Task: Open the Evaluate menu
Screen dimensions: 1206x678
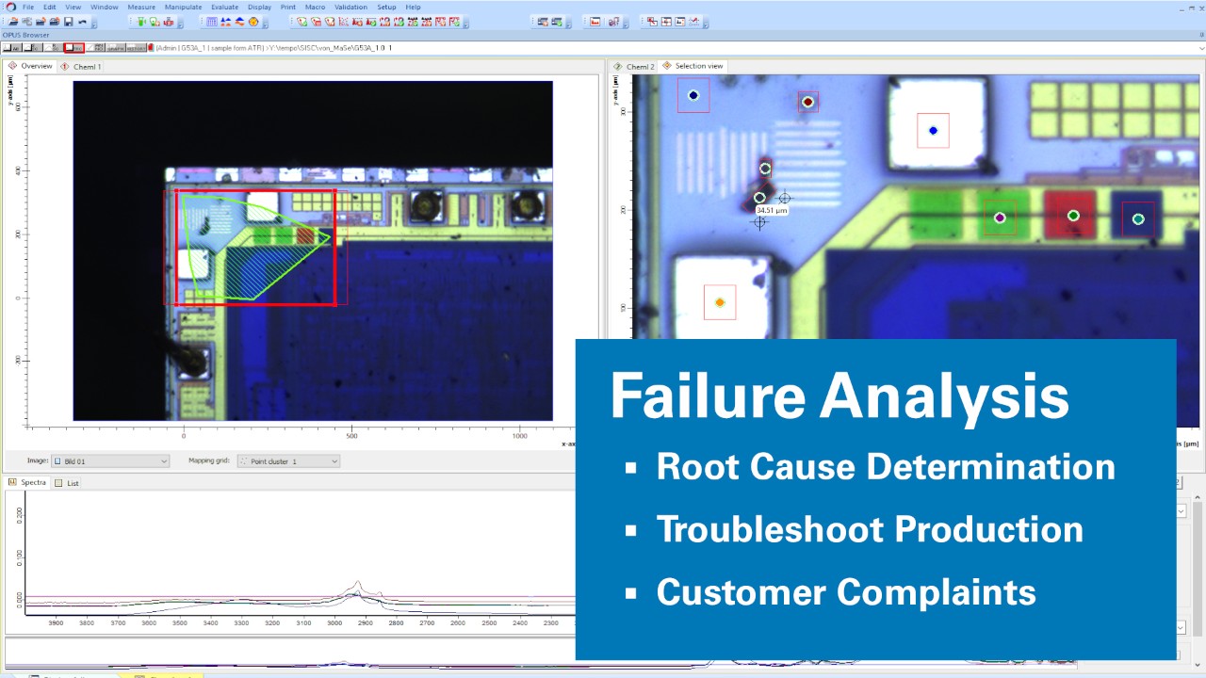Action: [224, 7]
